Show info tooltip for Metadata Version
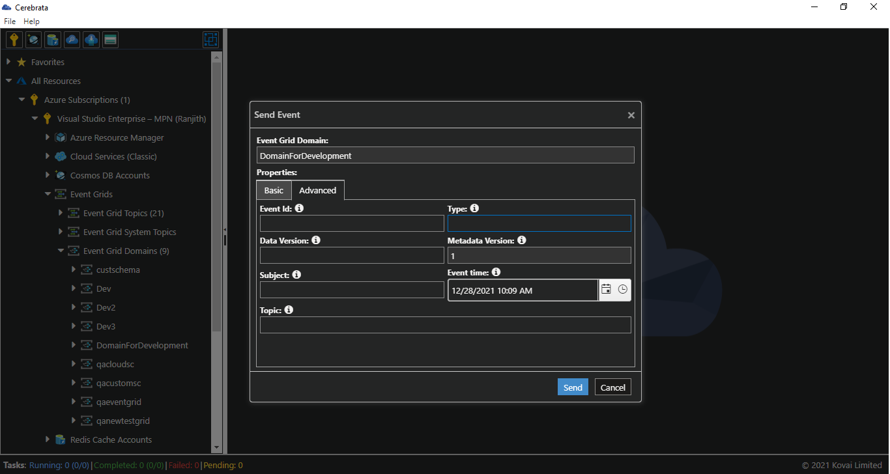The image size is (890, 474). tap(522, 240)
